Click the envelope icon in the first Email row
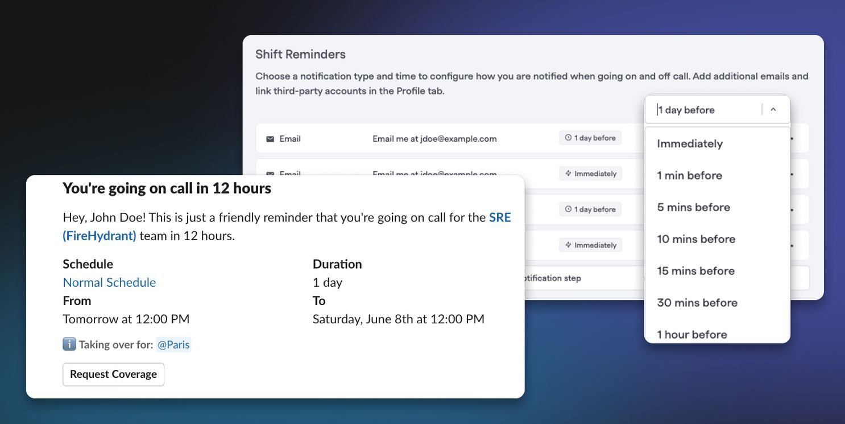This screenshot has width=845, height=424. click(x=270, y=139)
